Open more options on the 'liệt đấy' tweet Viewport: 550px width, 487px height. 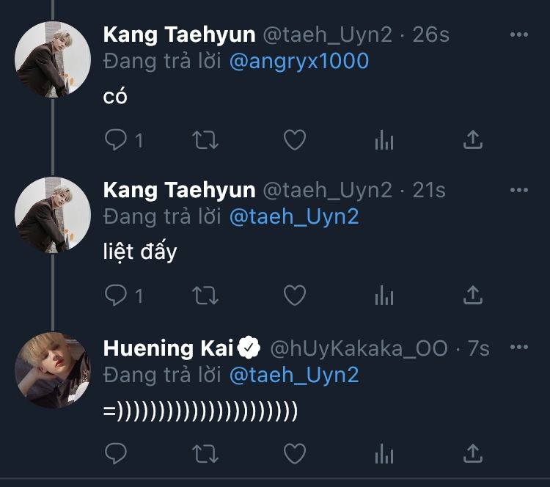click(x=518, y=190)
